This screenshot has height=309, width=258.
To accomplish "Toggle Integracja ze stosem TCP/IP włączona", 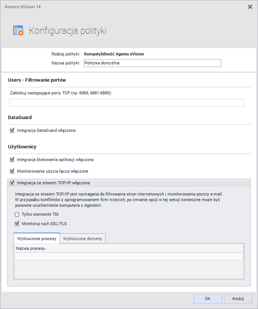I will pos(12,183).
